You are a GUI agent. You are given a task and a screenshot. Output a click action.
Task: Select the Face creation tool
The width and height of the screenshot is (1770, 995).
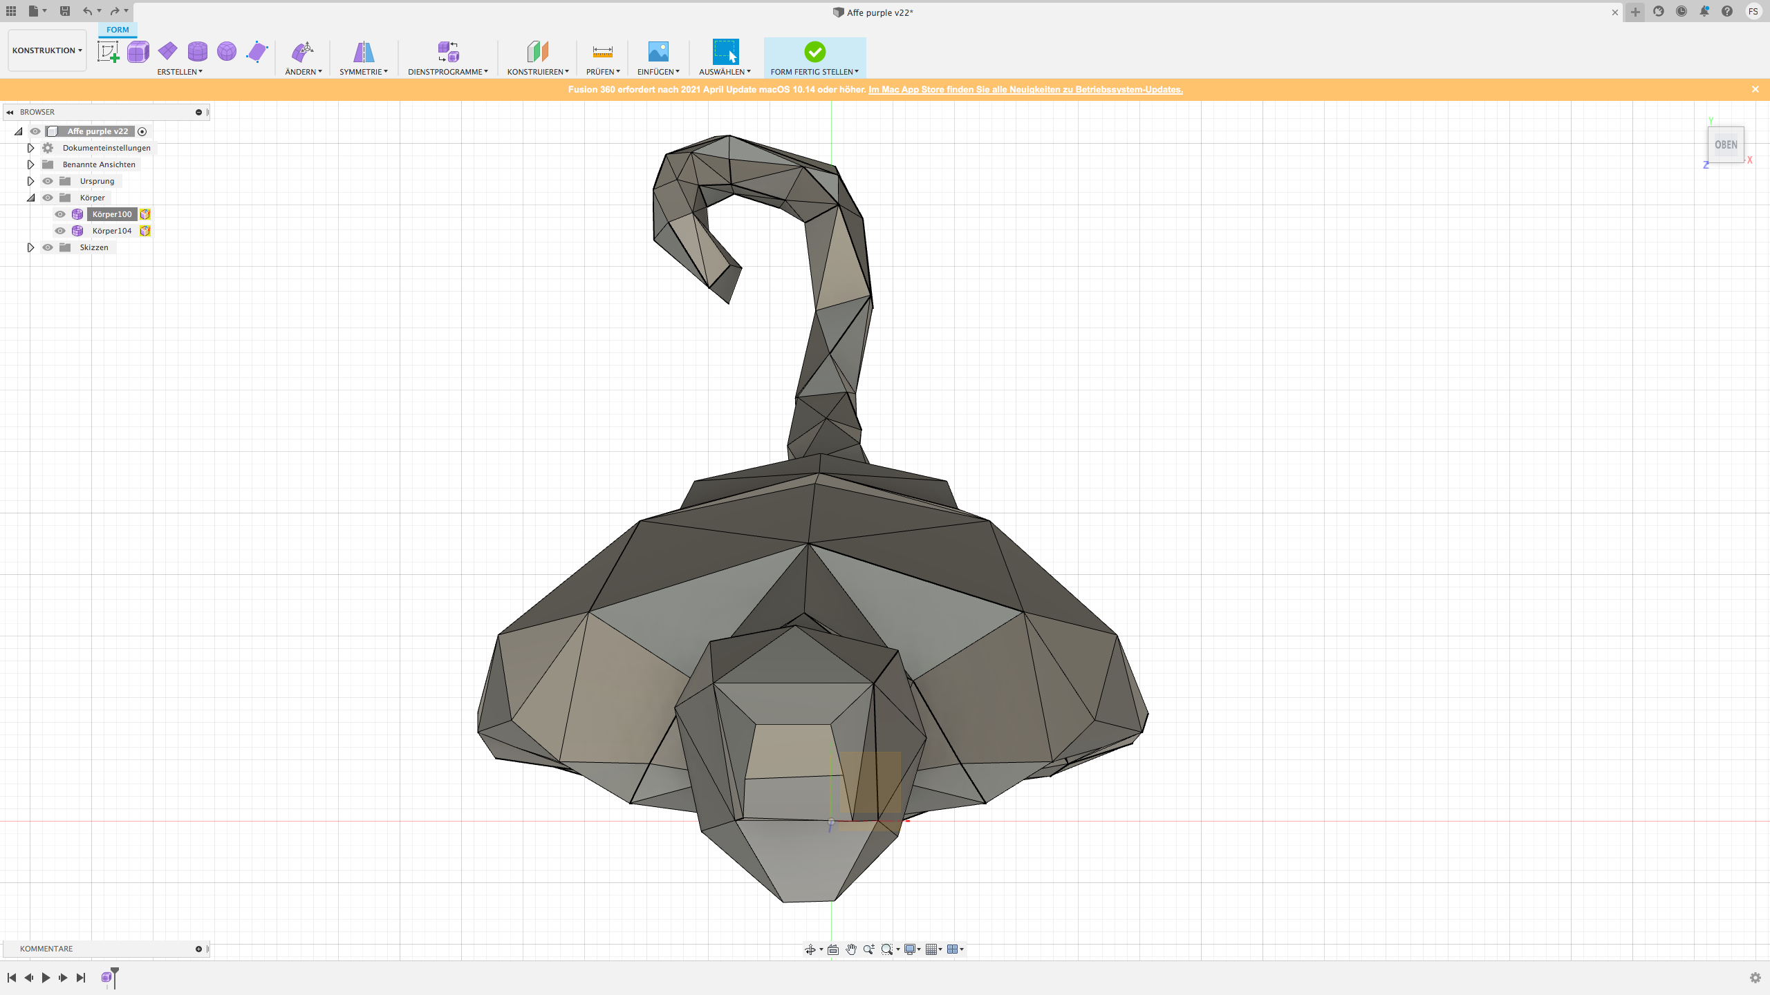coord(257,52)
